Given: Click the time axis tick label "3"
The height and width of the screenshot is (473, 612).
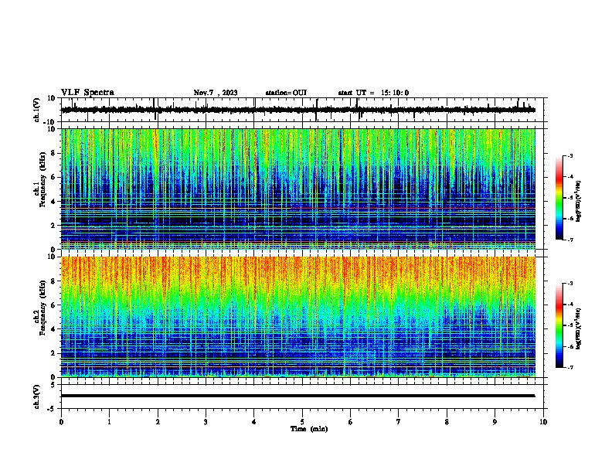Looking at the screenshot, I should click(206, 422).
